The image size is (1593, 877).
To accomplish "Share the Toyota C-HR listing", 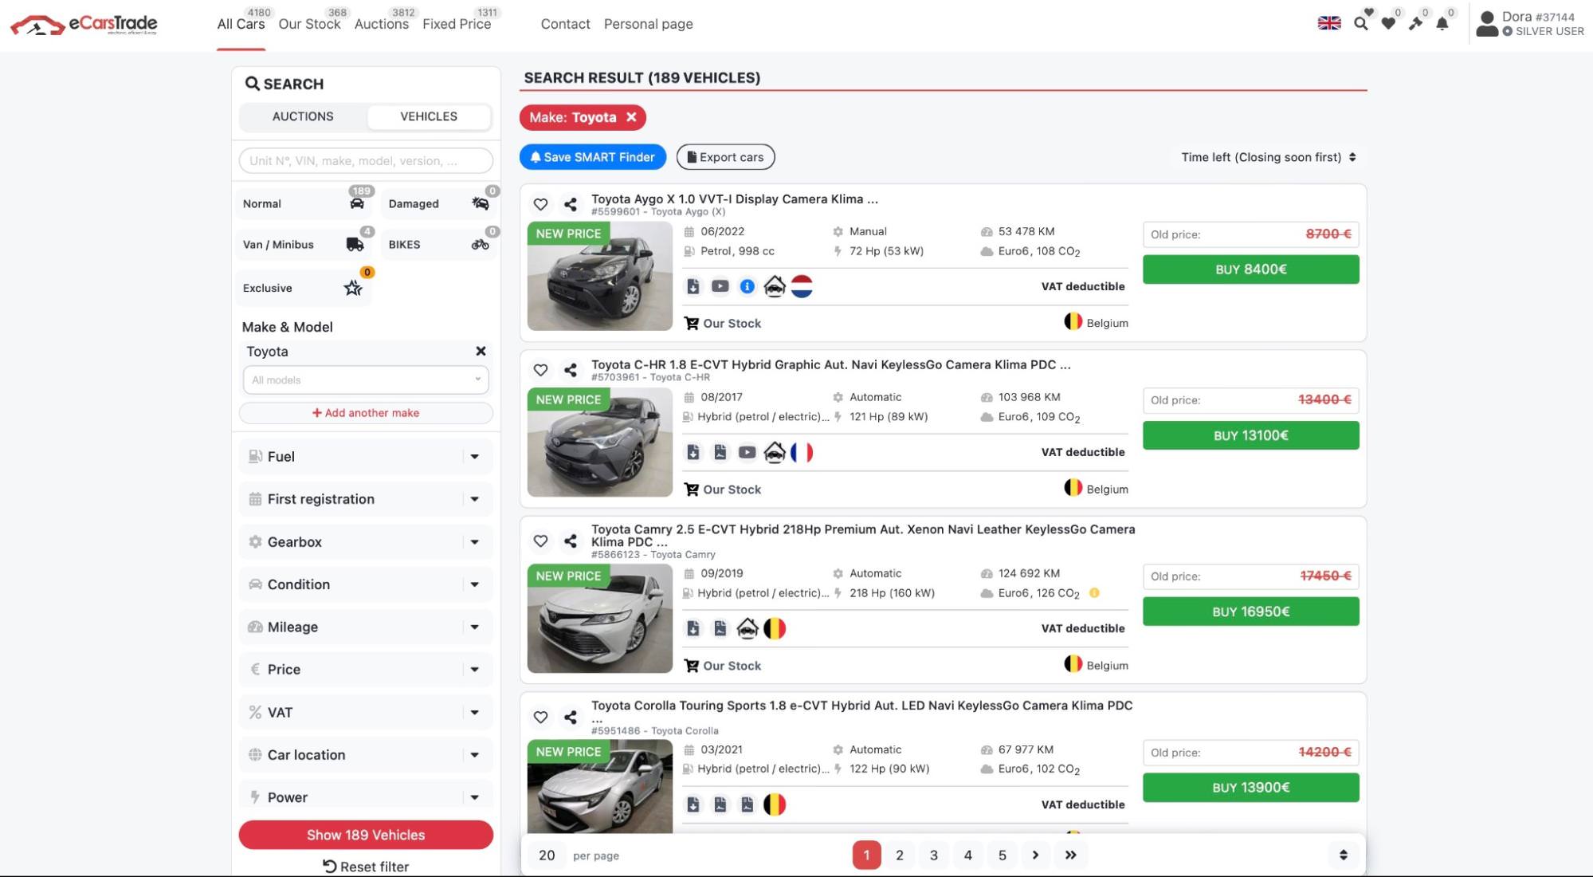I will coord(570,370).
